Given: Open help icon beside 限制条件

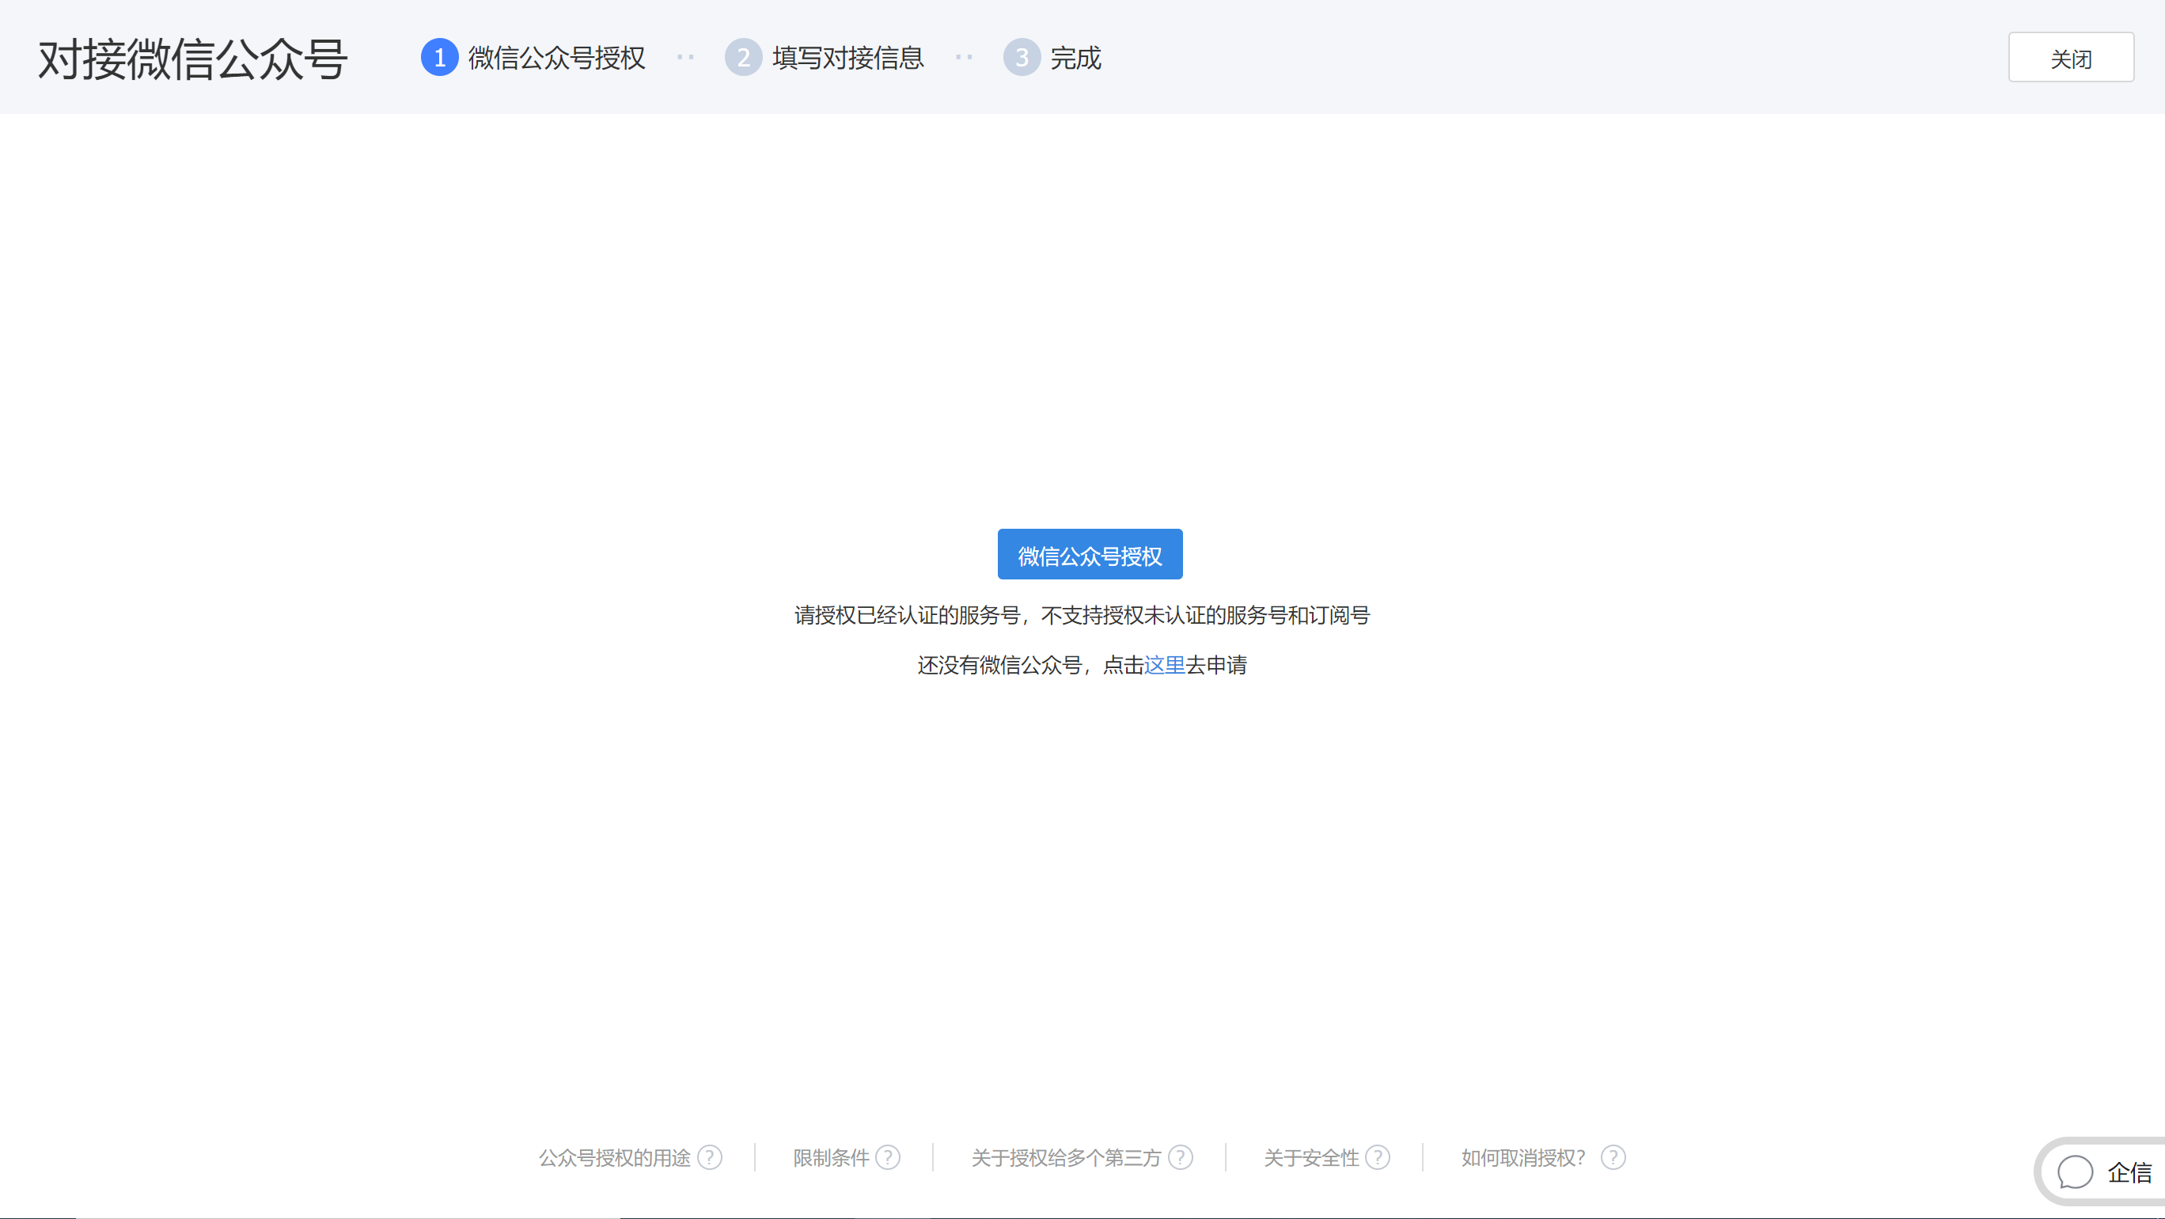Looking at the screenshot, I should [888, 1157].
